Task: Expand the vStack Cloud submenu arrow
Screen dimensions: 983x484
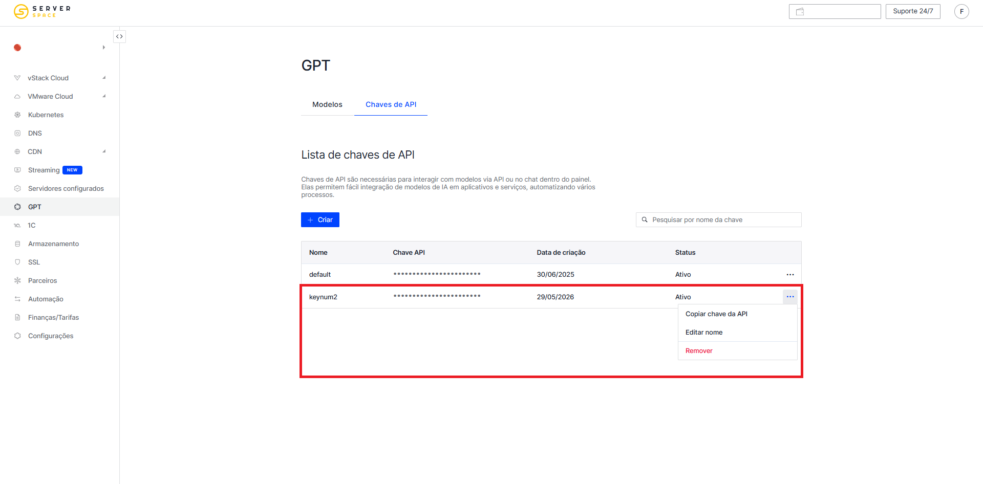Action: [104, 78]
